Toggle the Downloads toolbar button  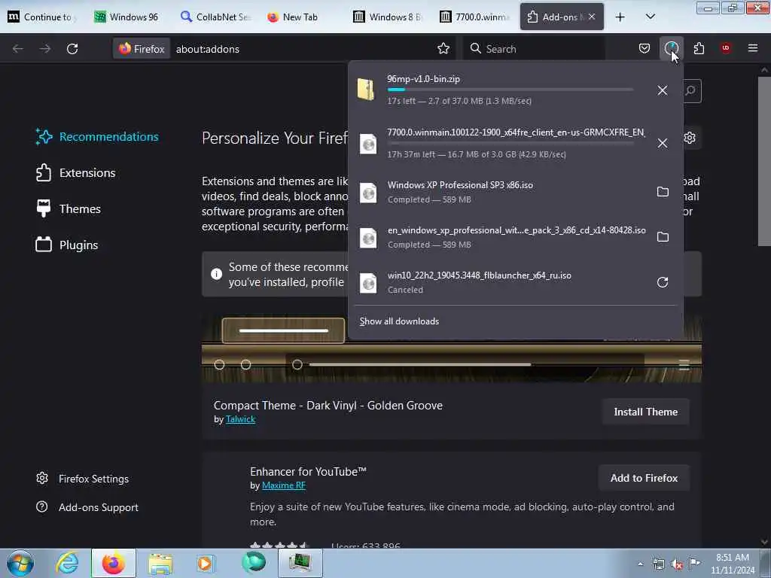671,48
